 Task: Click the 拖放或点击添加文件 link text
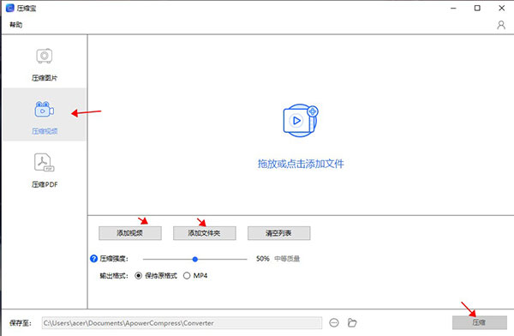click(301, 164)
